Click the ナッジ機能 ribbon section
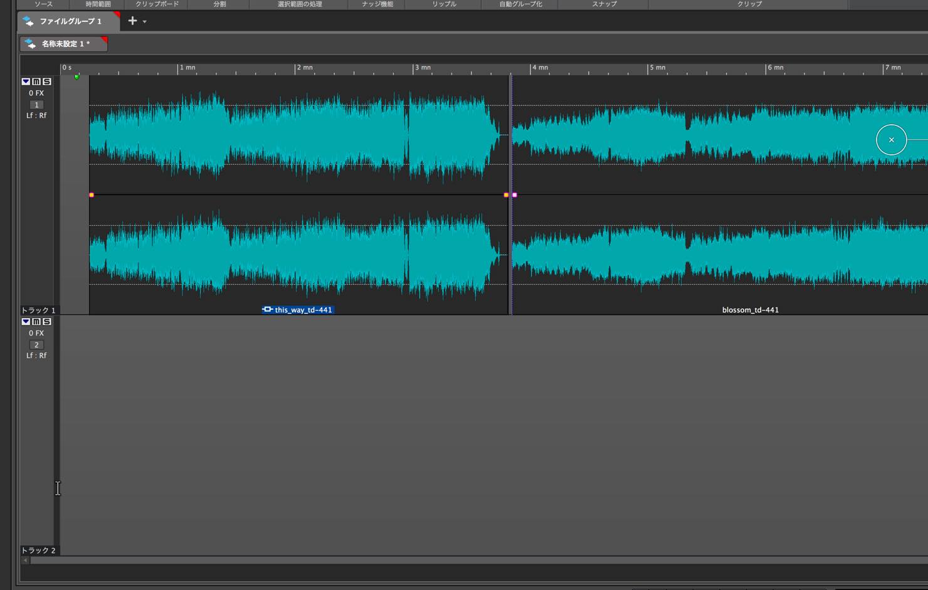 pyautogui.click(x=377, y=4)
